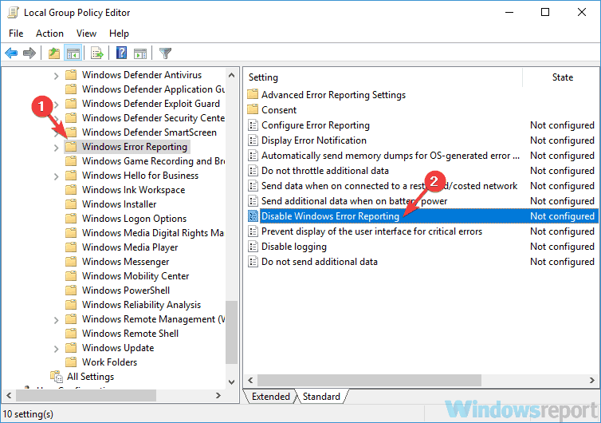
Task: Select Prevent display of user interface setting
Action: [371, 231]
